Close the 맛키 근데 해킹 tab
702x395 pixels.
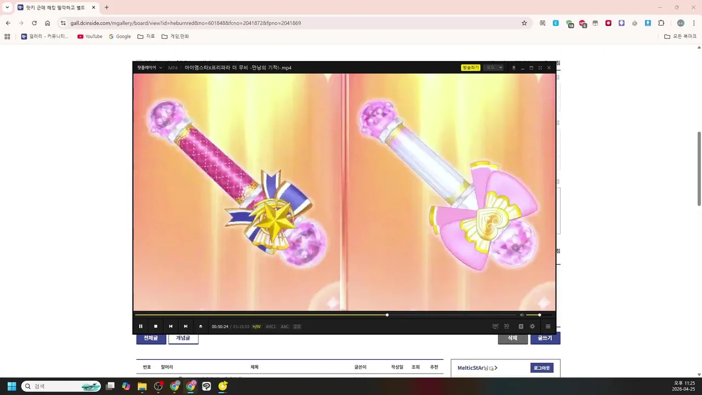pos(94,8)
